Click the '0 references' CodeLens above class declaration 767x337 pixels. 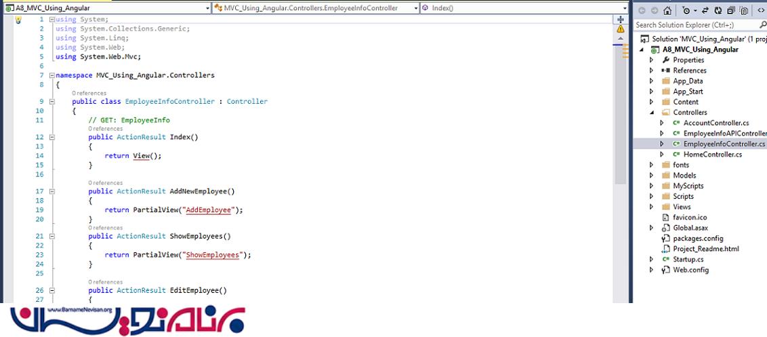click(89, 93)
